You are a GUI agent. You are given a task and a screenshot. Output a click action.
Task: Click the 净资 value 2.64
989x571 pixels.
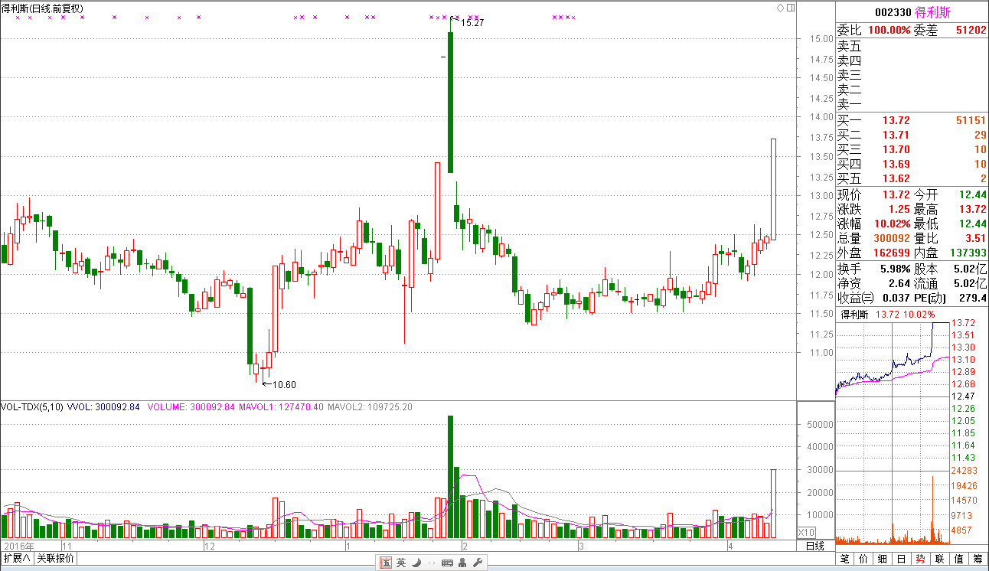pyautogui.click(x=899, y=284)
